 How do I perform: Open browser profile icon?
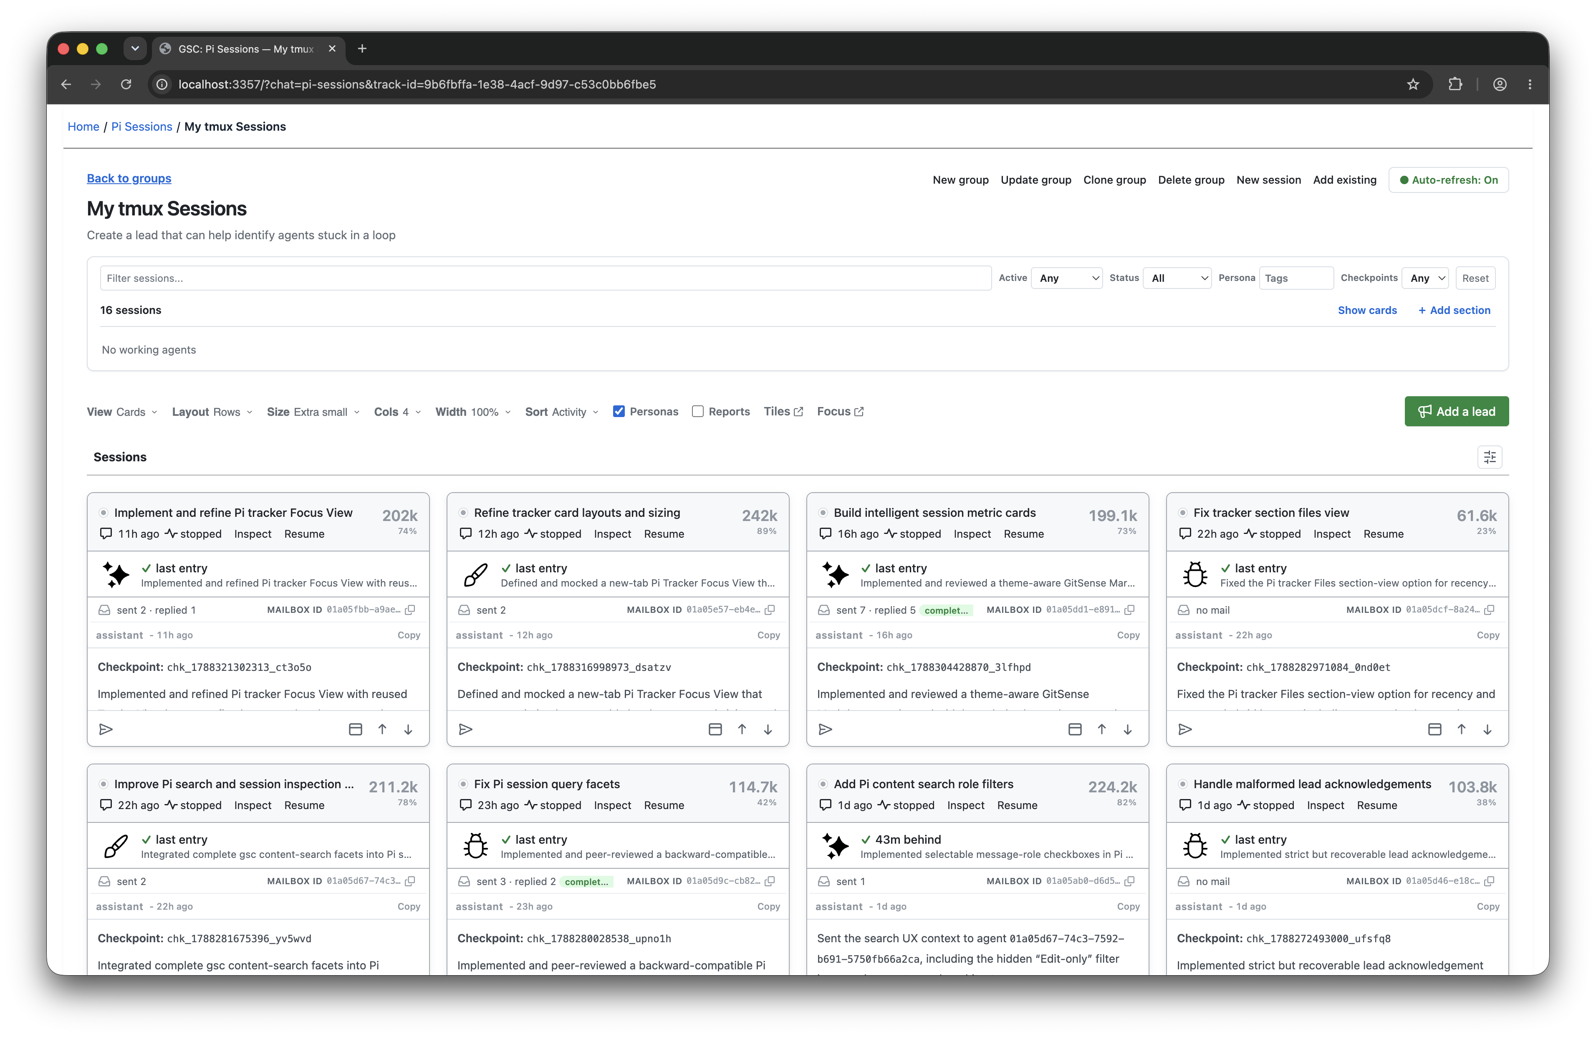click(1500, 84)
